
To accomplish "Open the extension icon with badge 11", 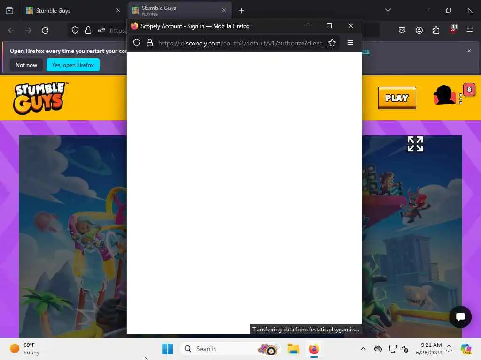I will [x=453, y=30].
